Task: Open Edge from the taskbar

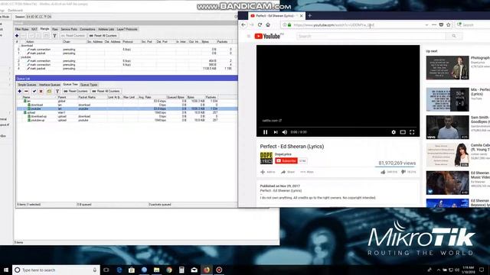Action: (119, 270)
